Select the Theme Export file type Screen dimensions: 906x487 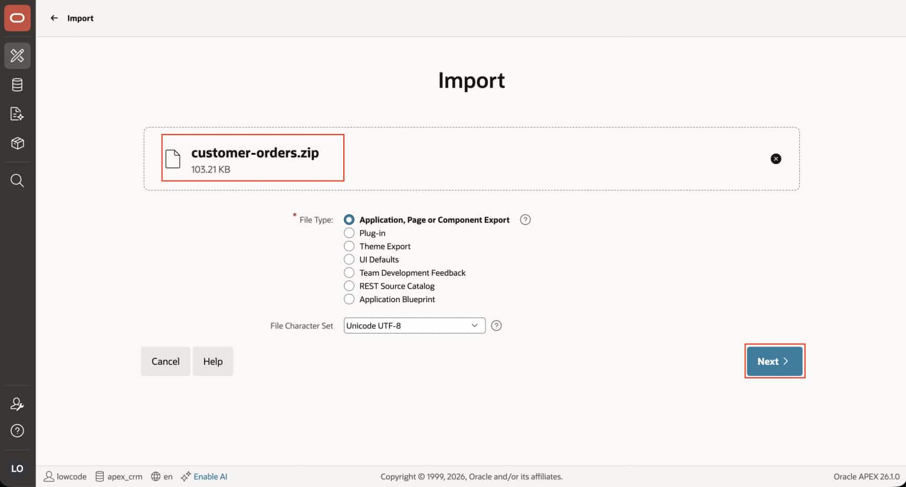tap(349, 246)
